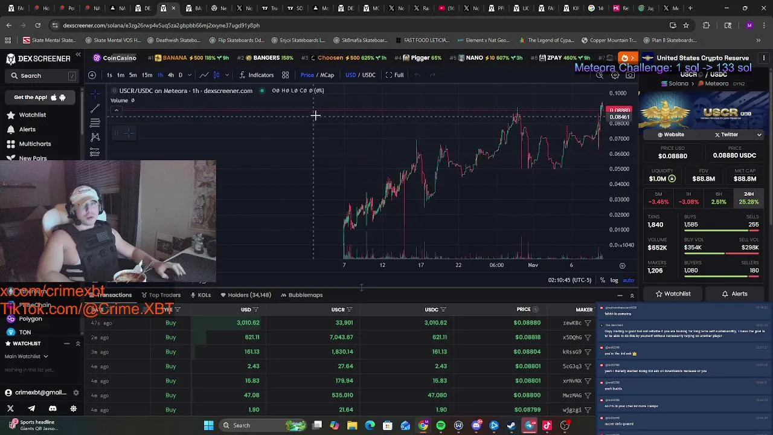
Task: Toggle percent scale on chart
Action: point(603,280)
